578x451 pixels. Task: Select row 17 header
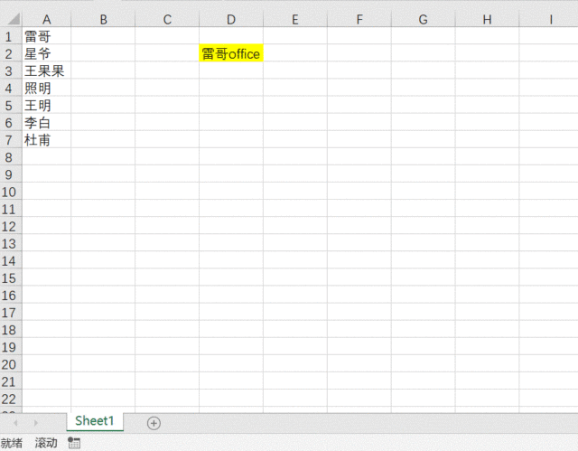tap(11, 313)
